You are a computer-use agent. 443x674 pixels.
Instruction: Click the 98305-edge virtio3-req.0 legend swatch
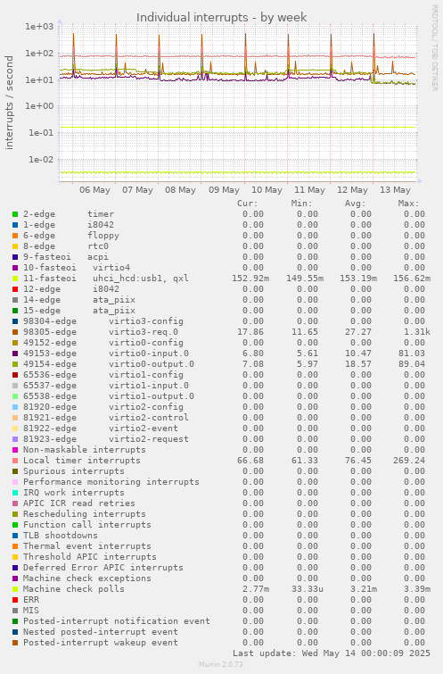15,332
